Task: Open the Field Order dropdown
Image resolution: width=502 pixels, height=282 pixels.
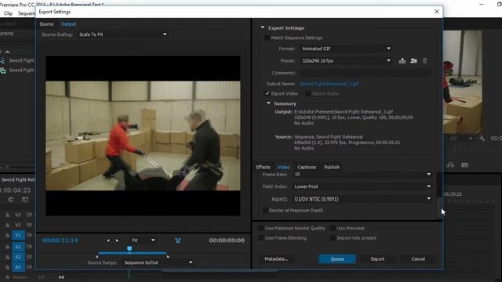Action: coord(362,186)
